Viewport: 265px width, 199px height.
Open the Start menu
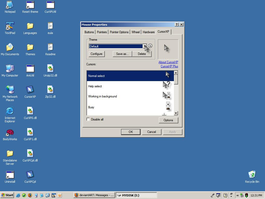pos(7,195)
